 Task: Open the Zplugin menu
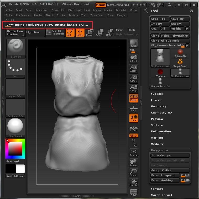[121, 15]
